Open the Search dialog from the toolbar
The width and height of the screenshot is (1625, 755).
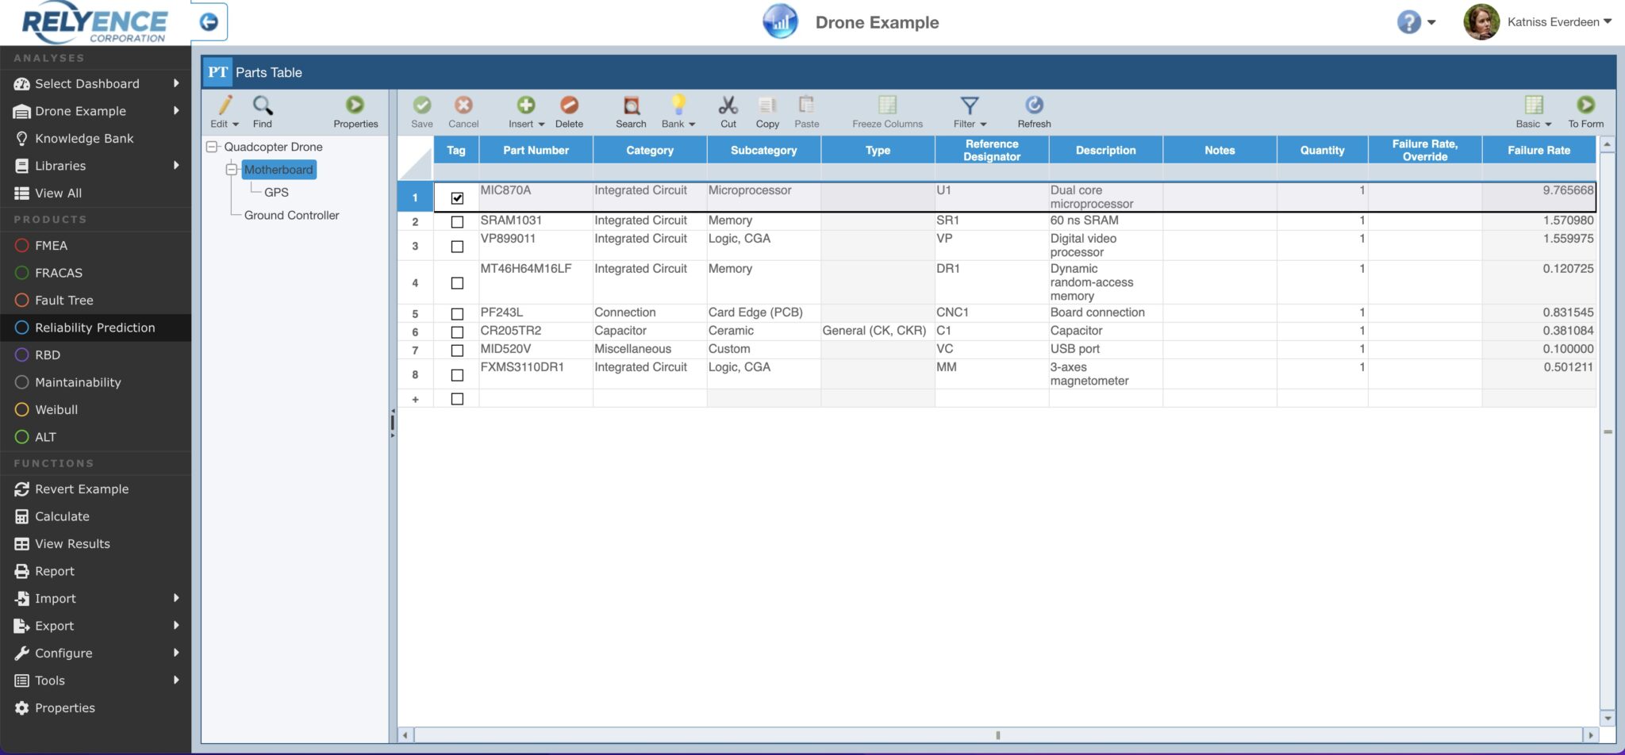coord(630,111)
